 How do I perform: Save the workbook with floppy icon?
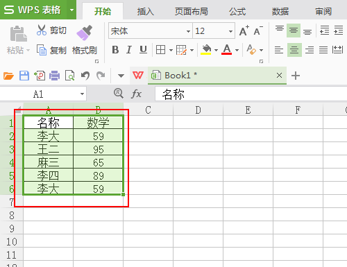[24, 76]
